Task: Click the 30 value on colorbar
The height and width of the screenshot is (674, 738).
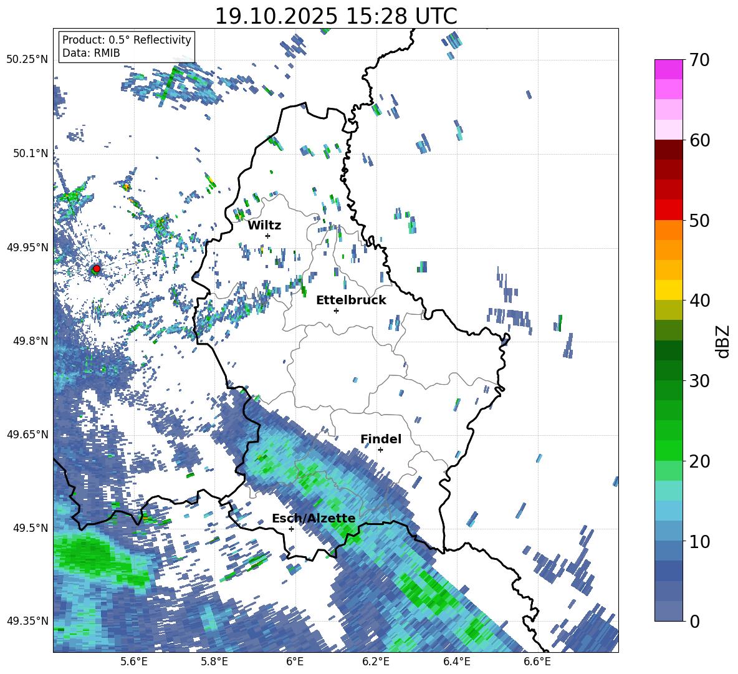Action: pos(699,381)
